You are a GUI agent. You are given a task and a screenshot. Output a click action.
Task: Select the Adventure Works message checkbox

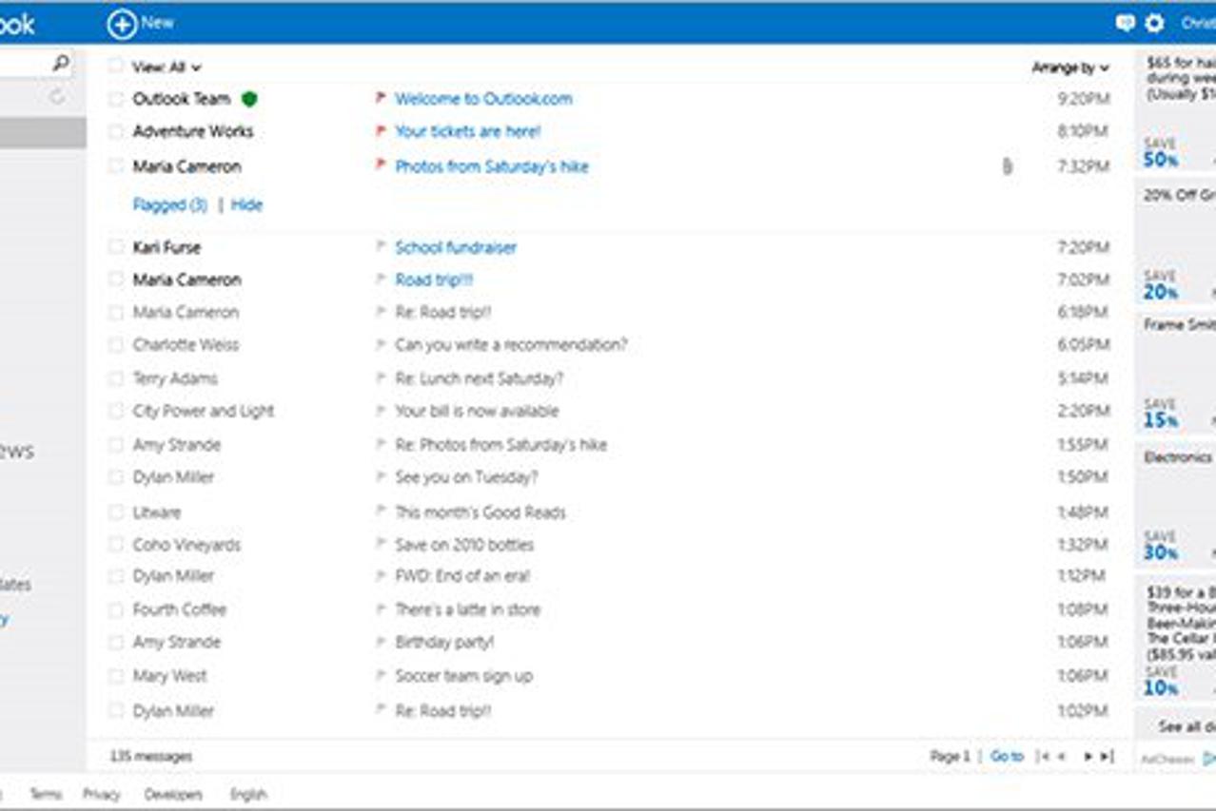click(115, 131)
